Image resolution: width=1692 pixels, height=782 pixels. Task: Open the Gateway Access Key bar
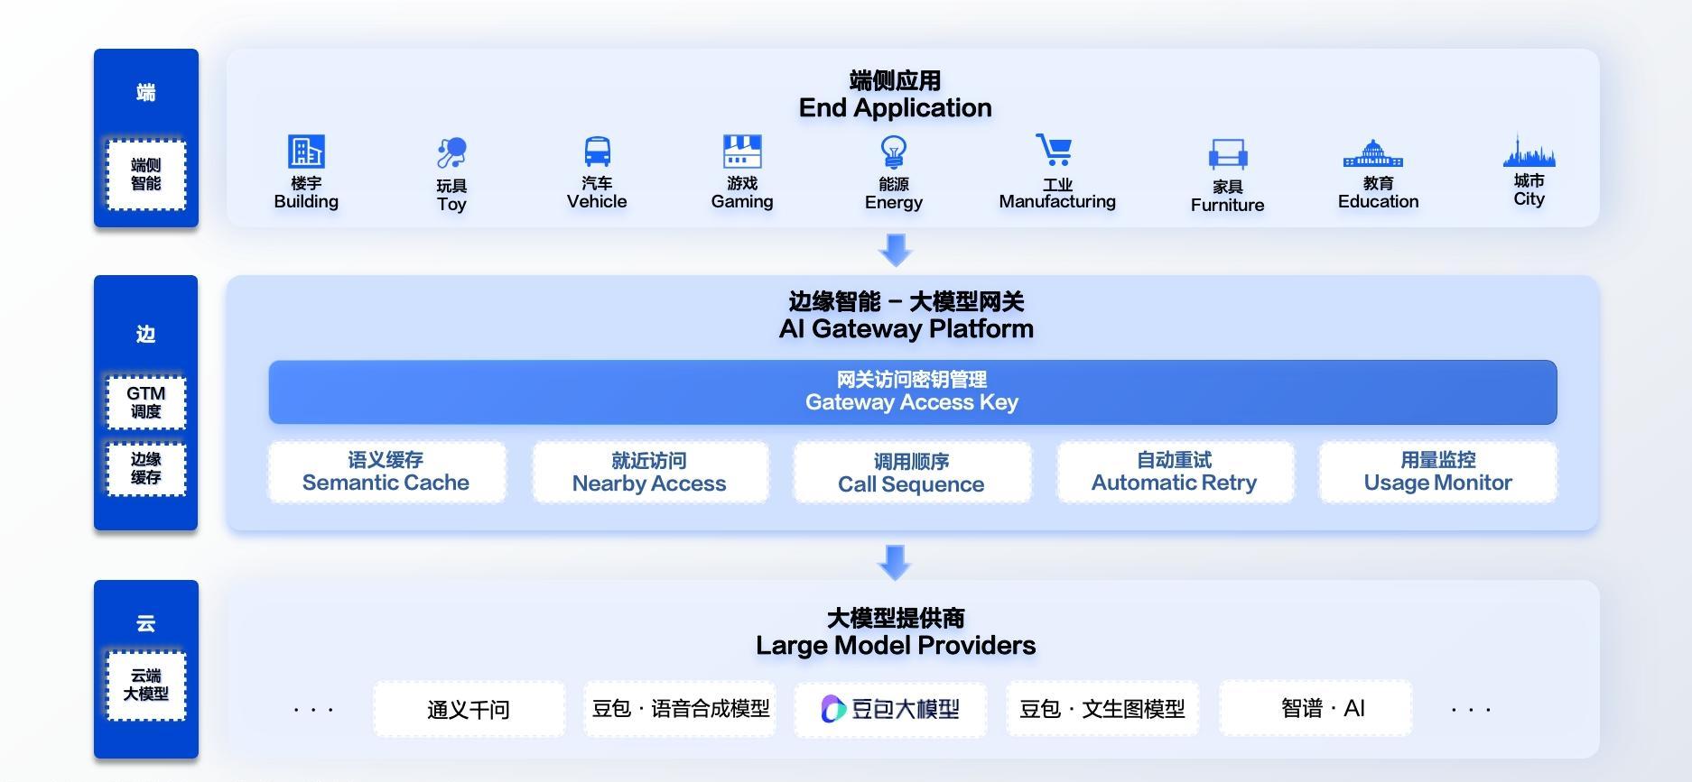[912, 392]
